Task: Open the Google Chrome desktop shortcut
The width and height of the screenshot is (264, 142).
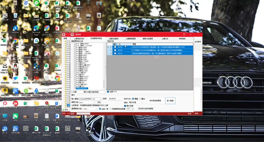Action: [15, 42]
